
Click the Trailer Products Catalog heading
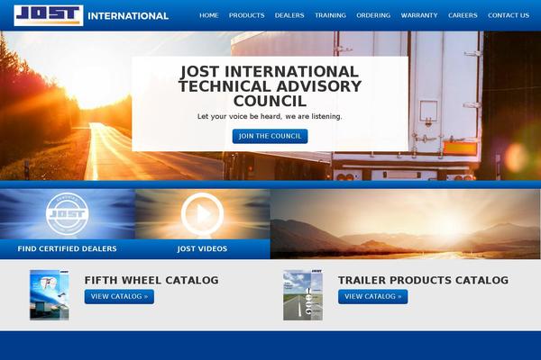[423, 280]
